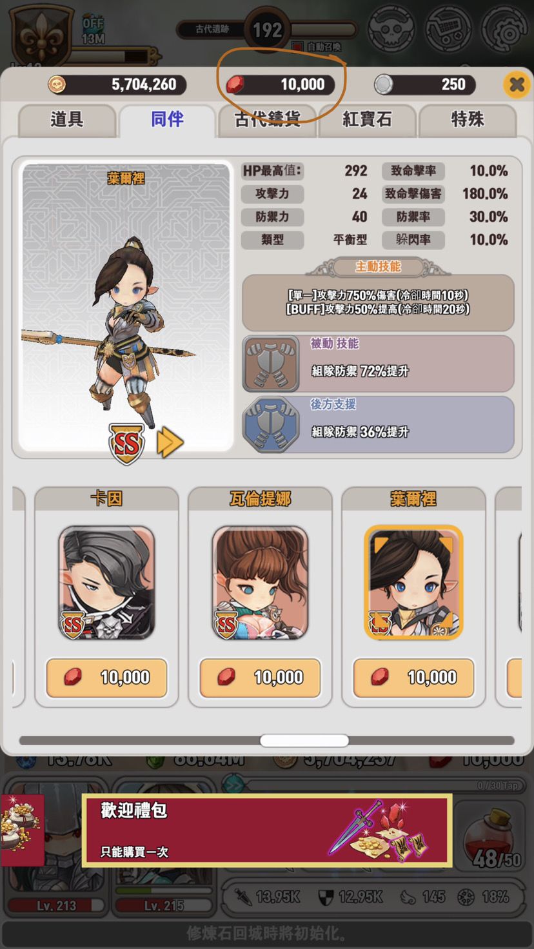
Task: Click the red ruby currency icon
Action: coord(235,84)
